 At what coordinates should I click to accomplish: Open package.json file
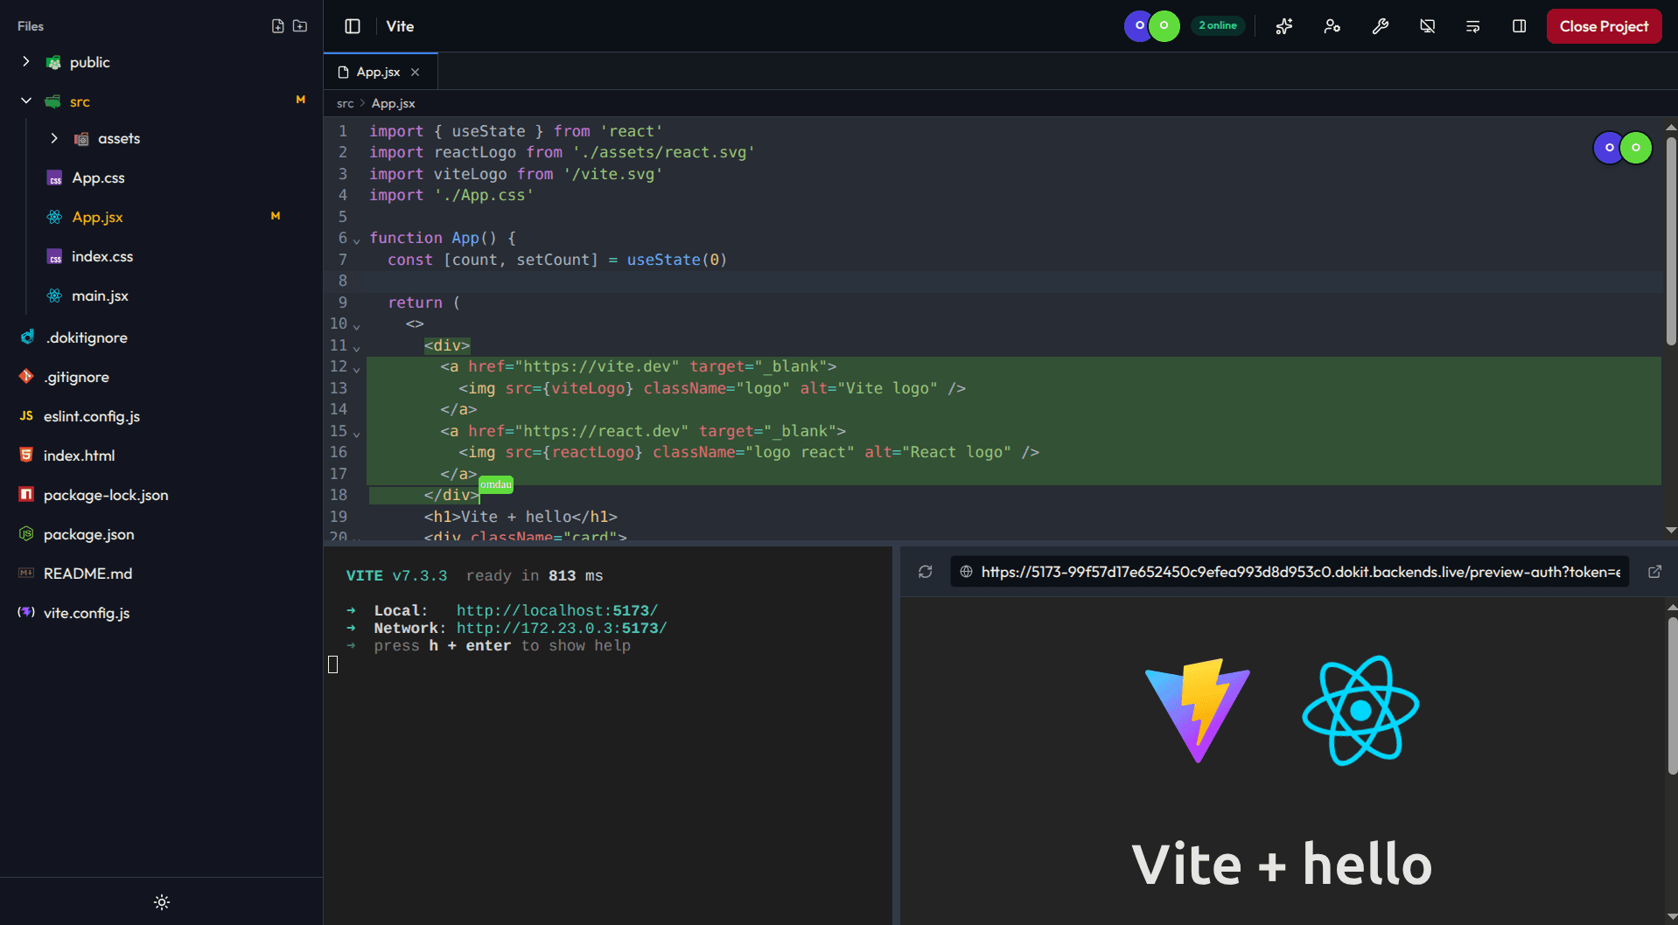(x=88, y=534)
